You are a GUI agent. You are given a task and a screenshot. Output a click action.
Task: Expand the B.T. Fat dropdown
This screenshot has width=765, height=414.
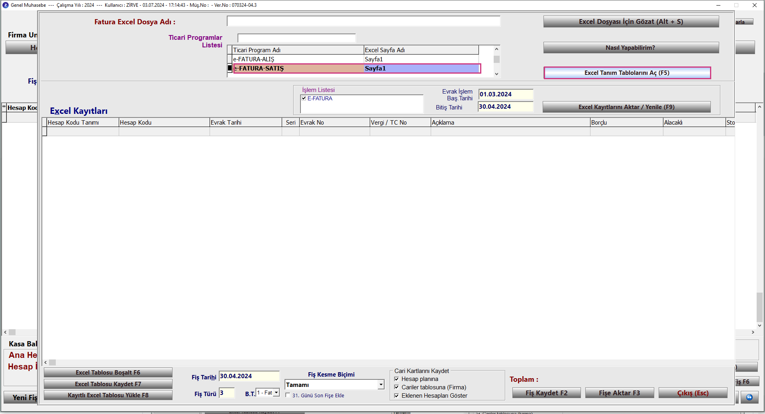(276, 393)
